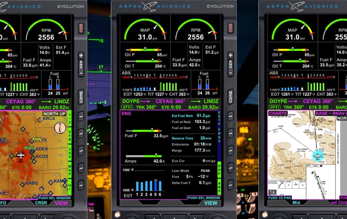
Task: Click the unlabeled middle softkey on middle display
Action: click(x=230, y=151)
